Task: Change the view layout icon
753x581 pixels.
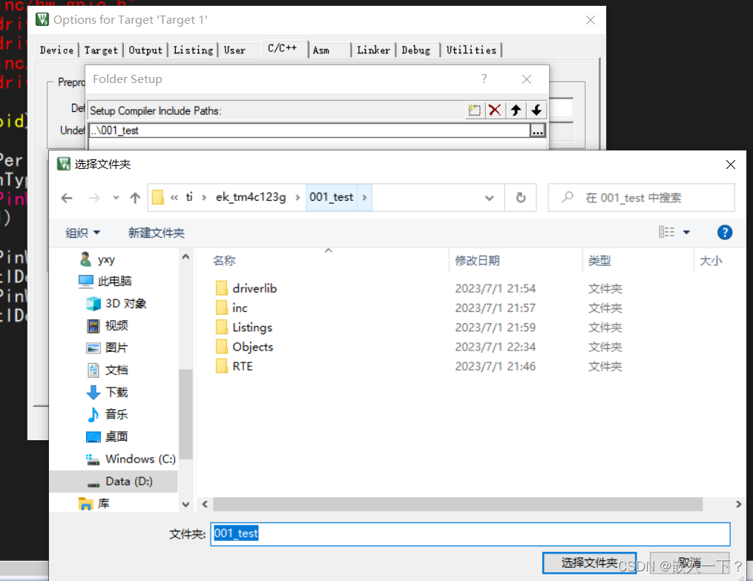Action: pos(666,232)
